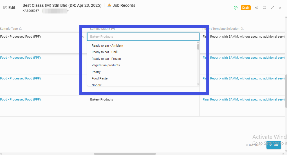Screen dimensions: 287x155
Task: Select Ready to eat - Chill option
Action: point(104,52)
